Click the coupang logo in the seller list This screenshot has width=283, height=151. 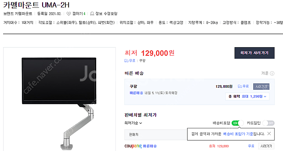tap(133, 146)
